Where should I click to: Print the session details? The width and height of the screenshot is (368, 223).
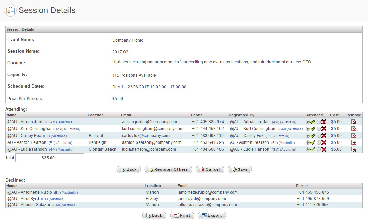point(182,215)
